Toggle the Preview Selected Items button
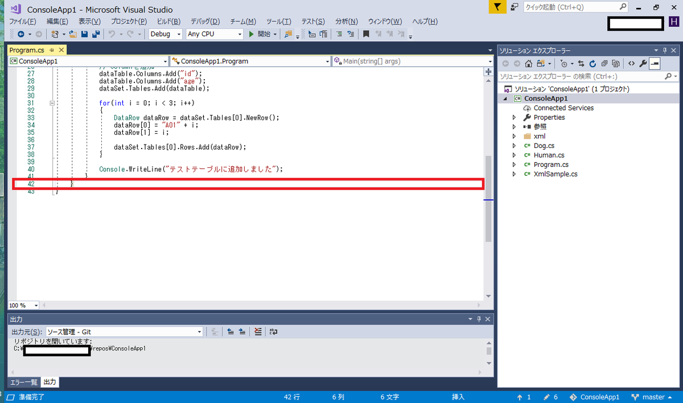 [x=655, y=64]
